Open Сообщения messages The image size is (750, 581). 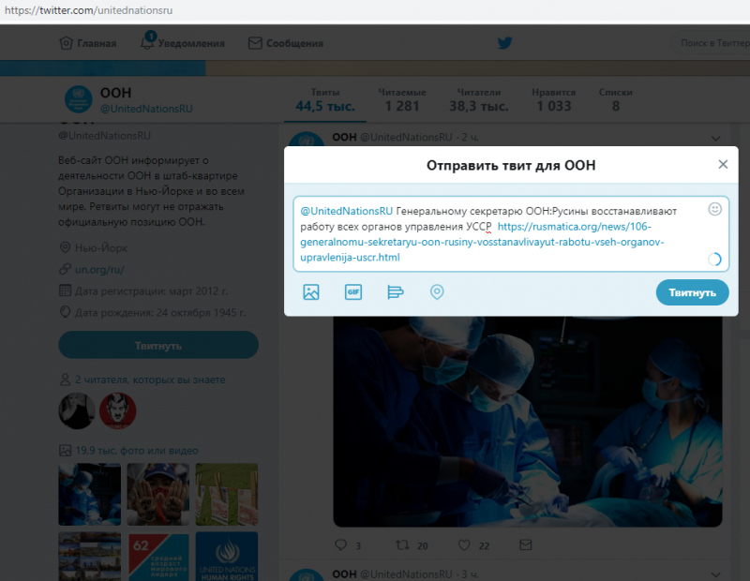[286, 43]
